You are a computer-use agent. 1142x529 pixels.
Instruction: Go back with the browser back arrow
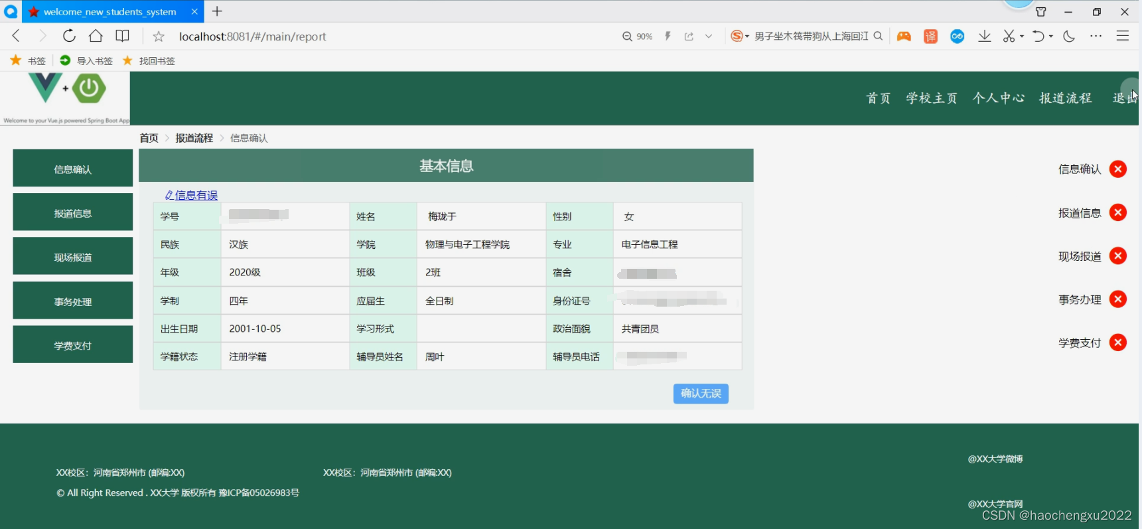click(x=16, y=36)
